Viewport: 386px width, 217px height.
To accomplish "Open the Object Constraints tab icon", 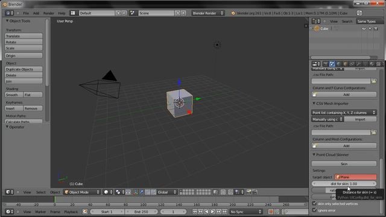I will [x=352, y=64].
